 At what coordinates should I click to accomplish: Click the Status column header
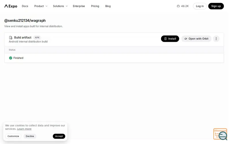[x=12, y=50]
